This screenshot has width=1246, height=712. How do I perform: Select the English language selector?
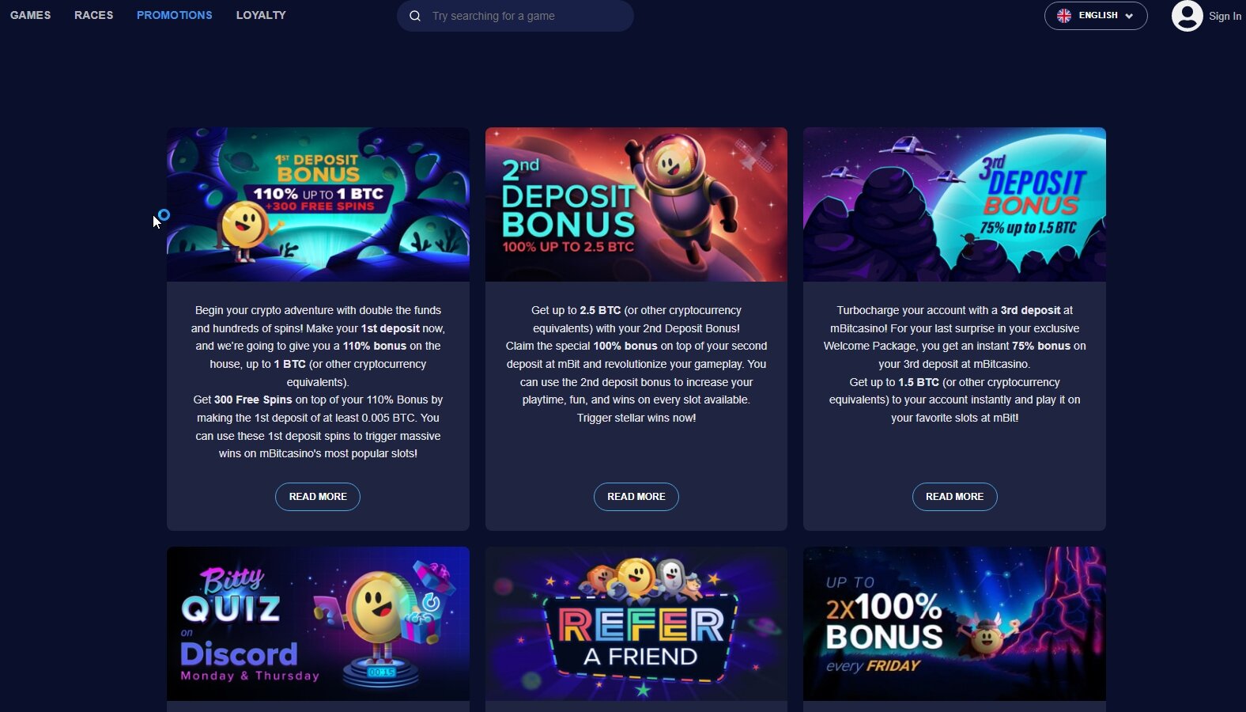click(x=1096, y=16)
